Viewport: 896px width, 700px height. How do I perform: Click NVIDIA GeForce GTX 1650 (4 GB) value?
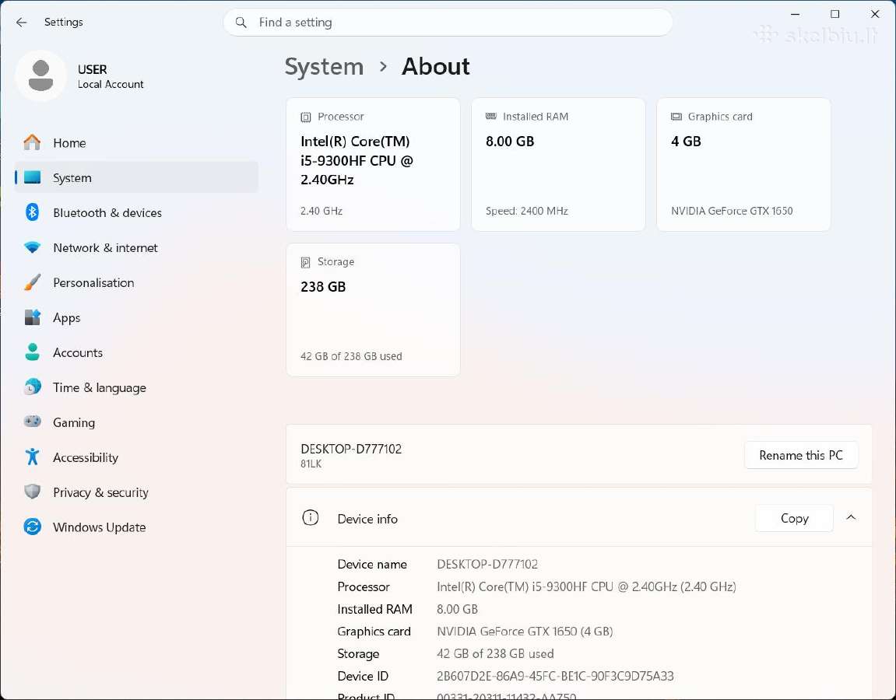[x=525, y=632]
